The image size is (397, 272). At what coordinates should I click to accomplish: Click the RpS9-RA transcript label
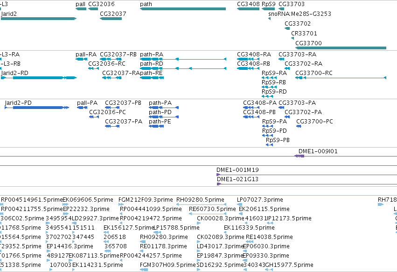(x=274, y=73)
